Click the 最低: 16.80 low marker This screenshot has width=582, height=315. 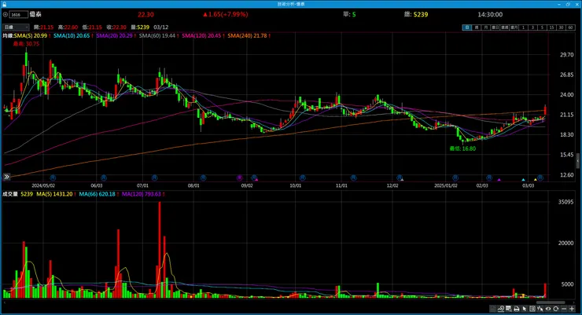click(x=462, y=148)
